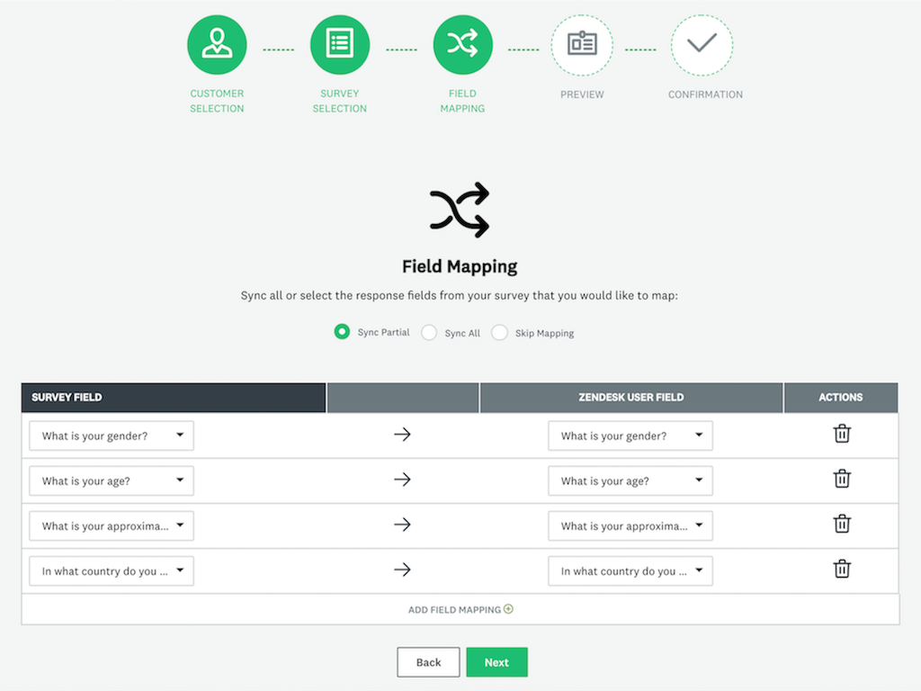Open Zendesk field dropdown for approximate question

630,525
